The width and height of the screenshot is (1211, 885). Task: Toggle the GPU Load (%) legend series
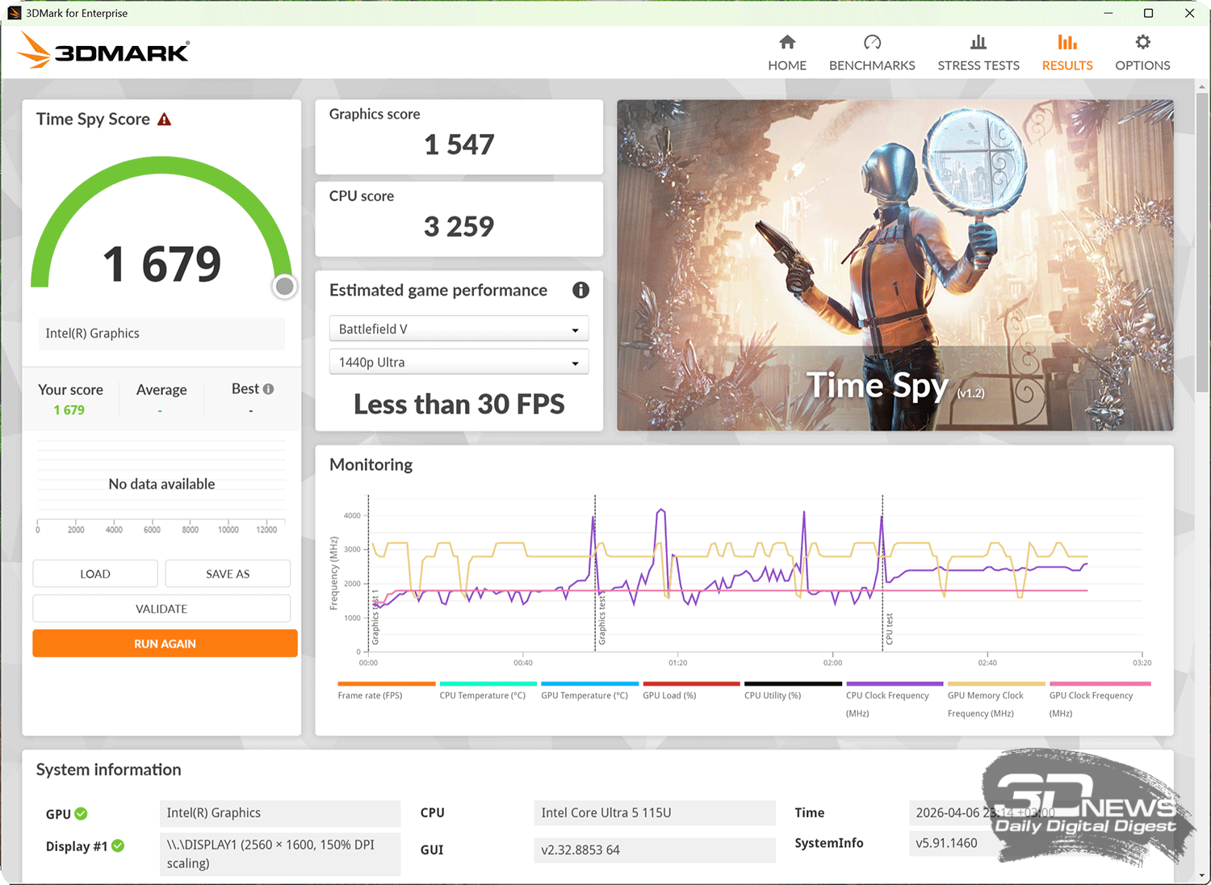(669, 695)
